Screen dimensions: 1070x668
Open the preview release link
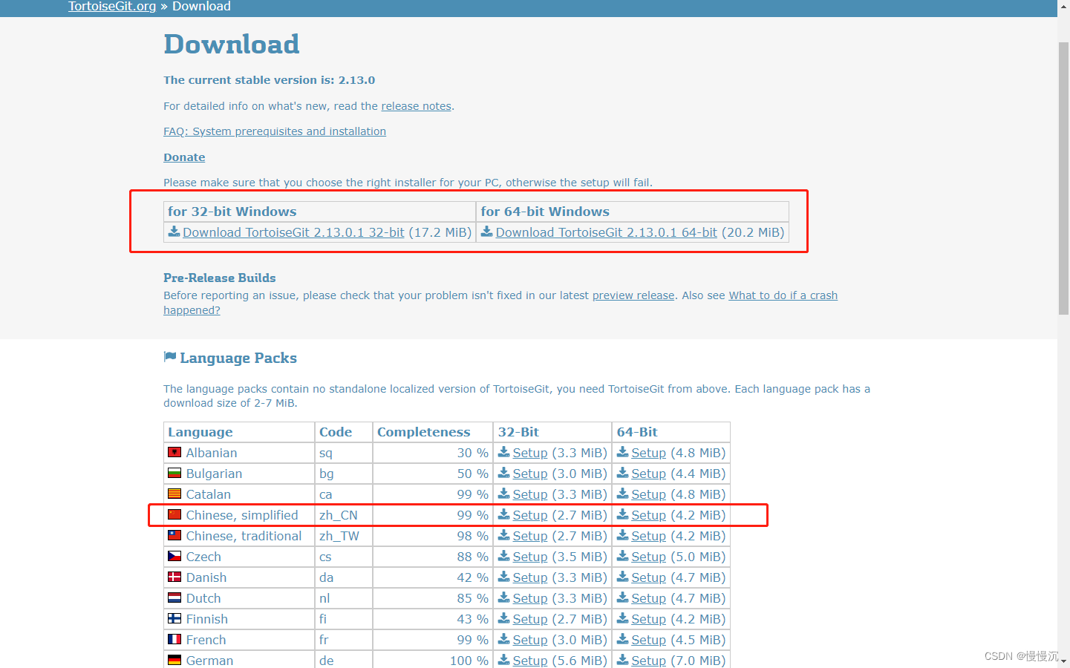(x=633, y=295)
